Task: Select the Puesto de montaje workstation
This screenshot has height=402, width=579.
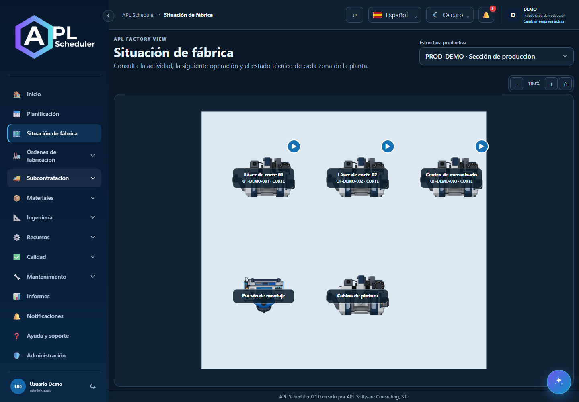Action: [x=263, y=296]
